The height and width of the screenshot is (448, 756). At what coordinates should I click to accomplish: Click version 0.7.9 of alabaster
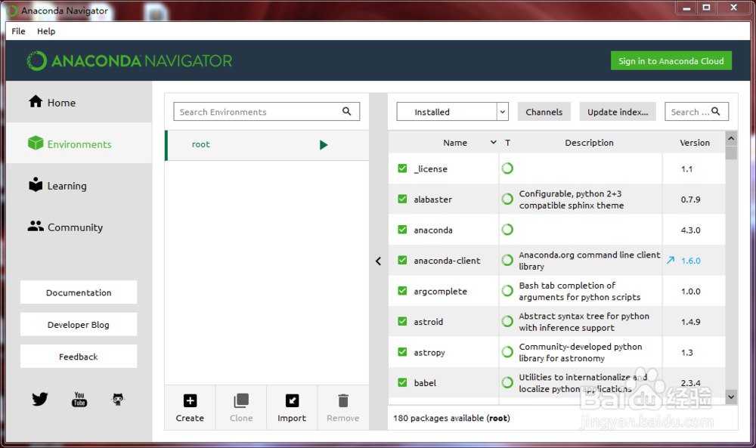point(690,199)
